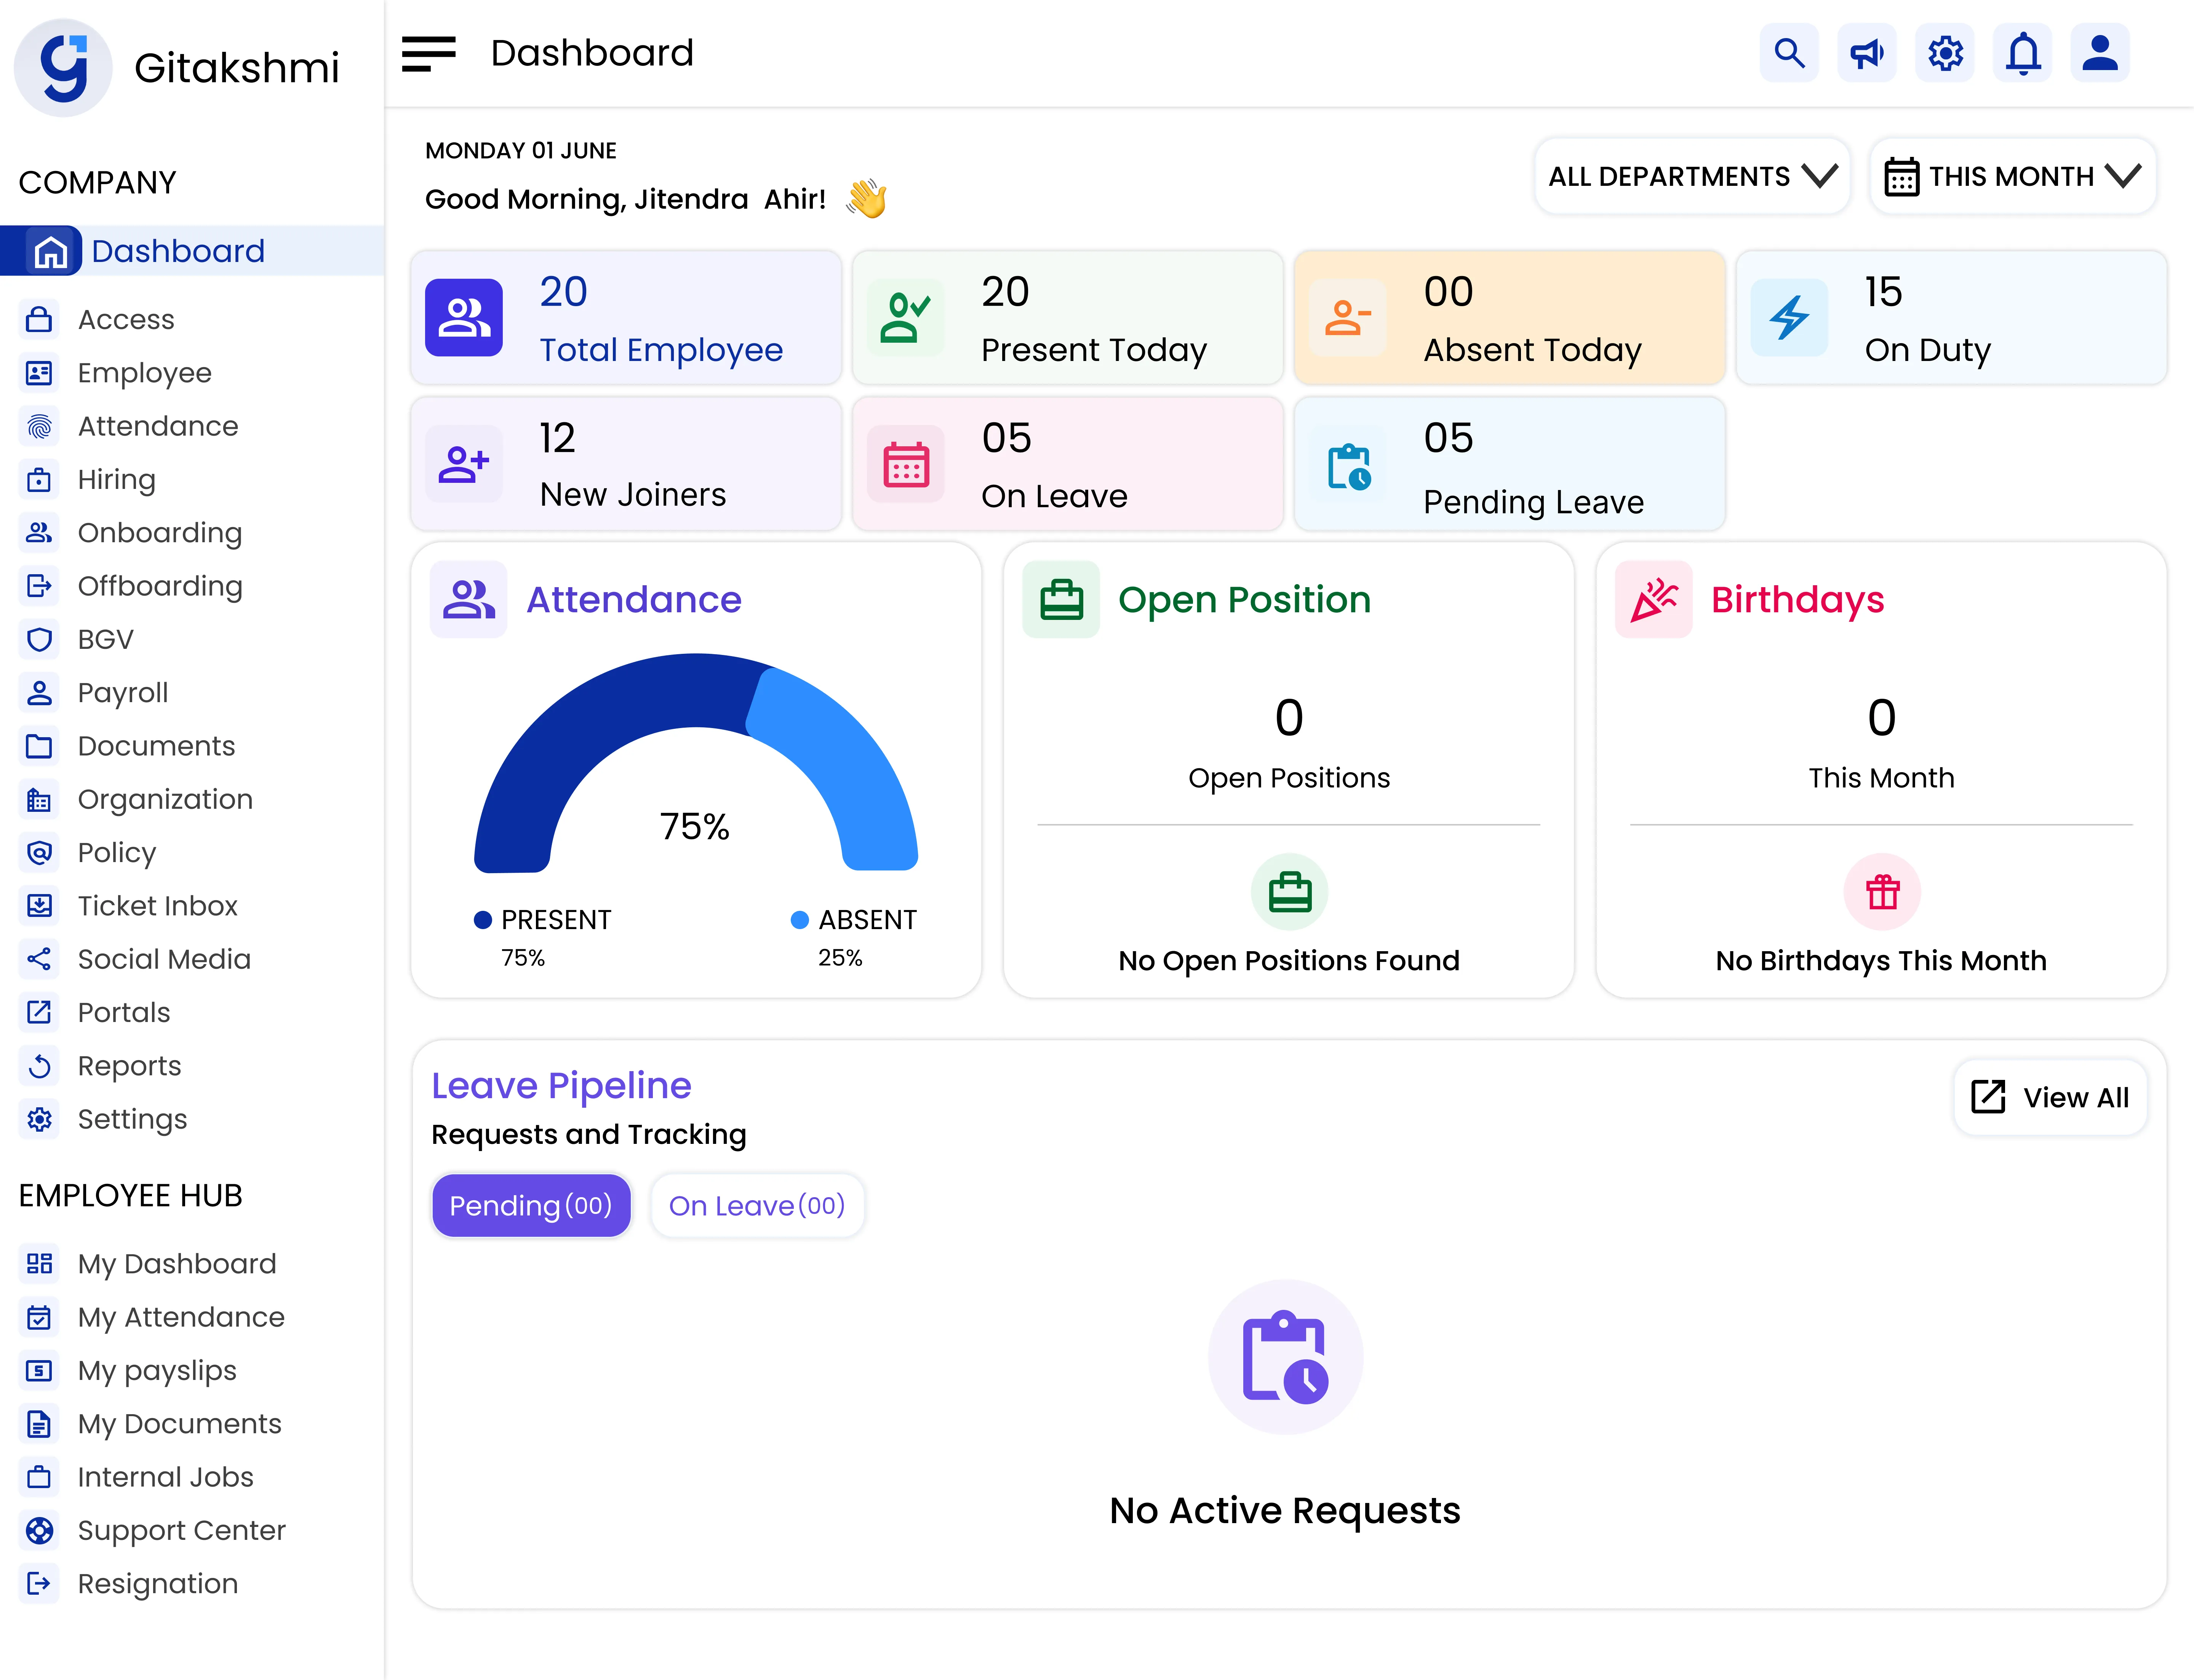The image size is (2194, 1680).
Task: Switch to the On Leave (00) tab
Action: (757, 1206)
